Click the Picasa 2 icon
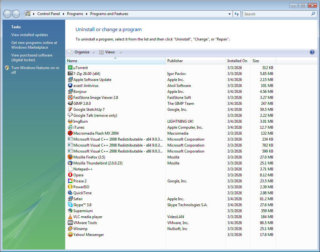The height and width of the screenshot is (252, 320). point(70,181)
